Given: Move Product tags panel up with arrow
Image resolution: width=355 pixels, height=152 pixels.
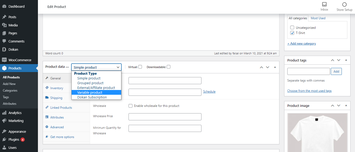Looking at the screenshot, I should coord(332,60).
